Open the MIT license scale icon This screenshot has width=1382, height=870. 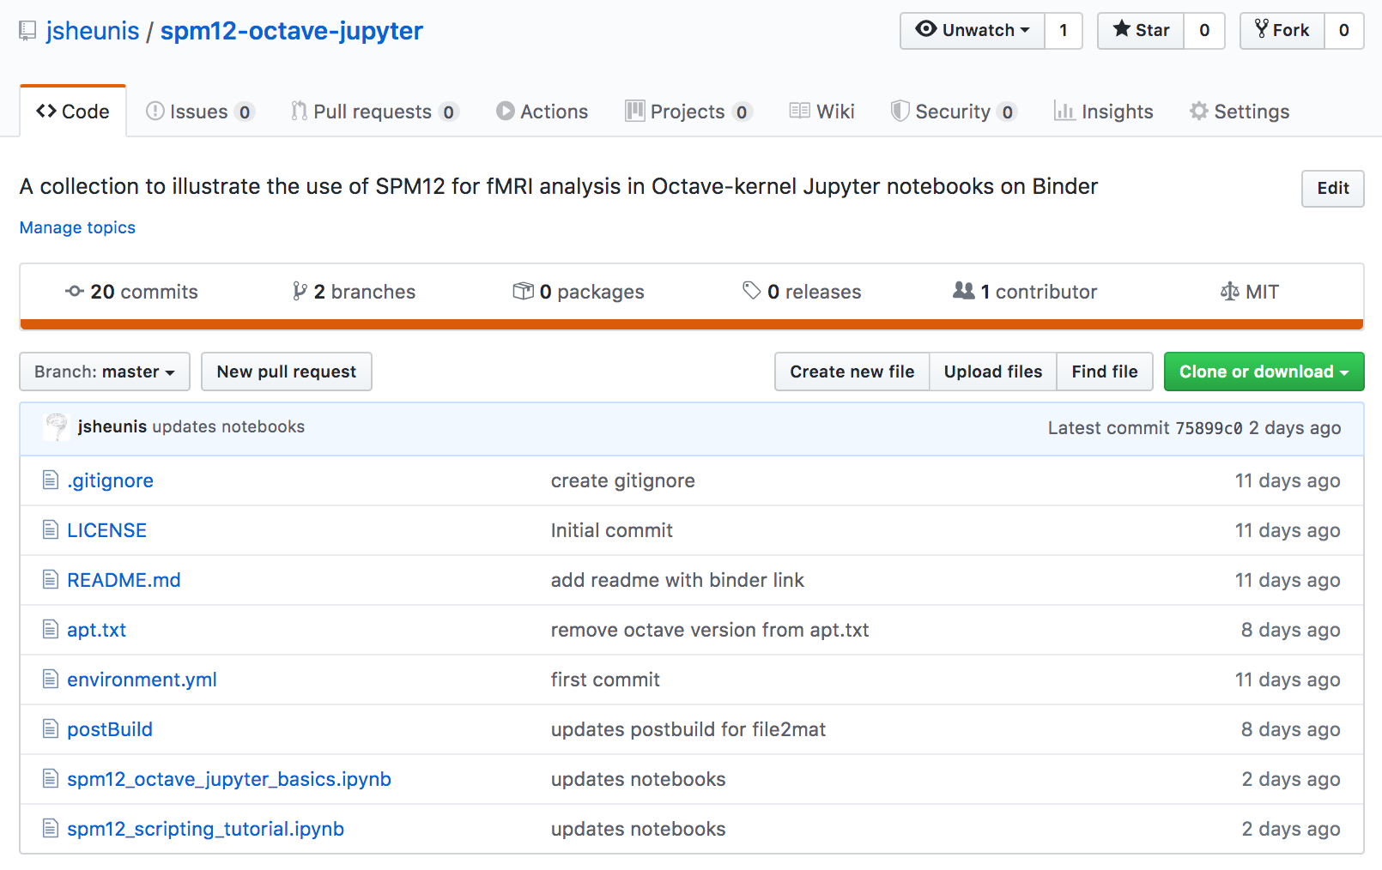click(x=1230, y=291)
